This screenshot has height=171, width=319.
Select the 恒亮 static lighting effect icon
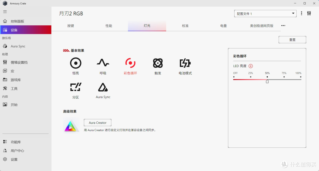76,63
